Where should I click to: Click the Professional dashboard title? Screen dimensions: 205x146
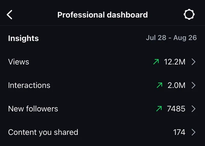(102, 15)
